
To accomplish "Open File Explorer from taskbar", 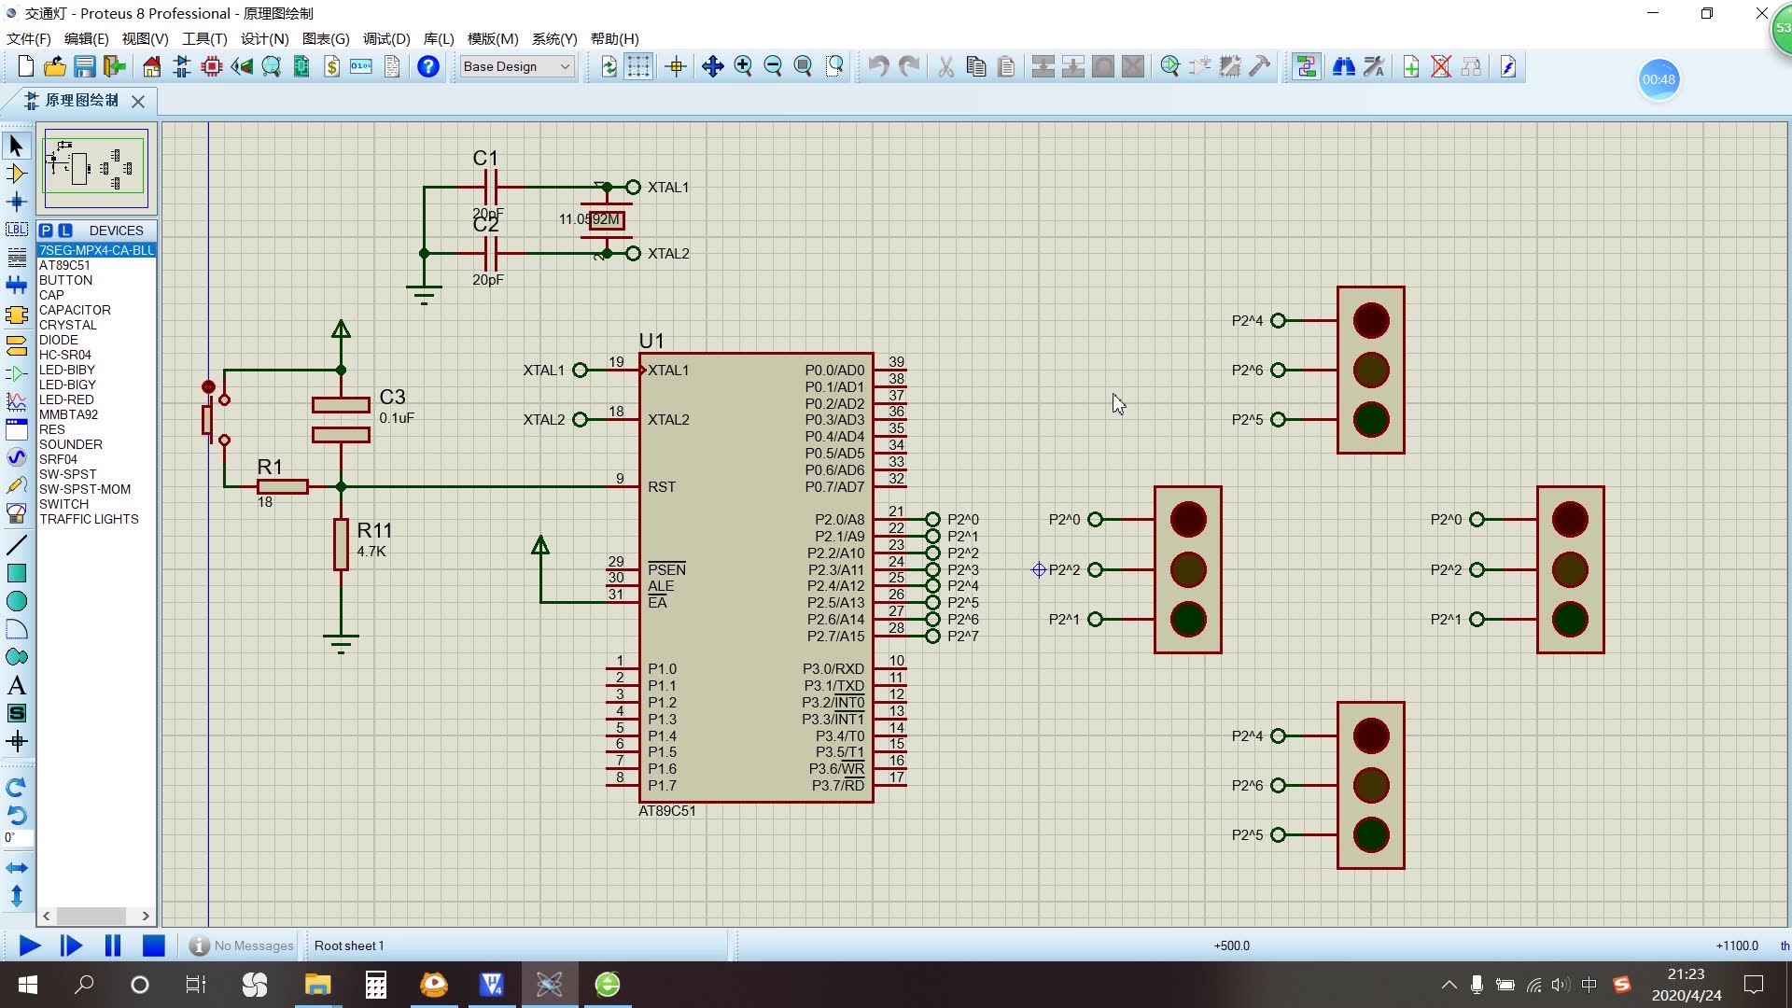I will coord(317,985).
